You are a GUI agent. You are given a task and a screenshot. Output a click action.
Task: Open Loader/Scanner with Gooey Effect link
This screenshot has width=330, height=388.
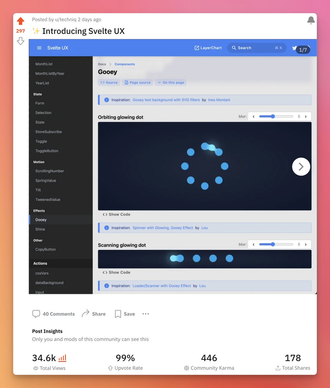coord(162,286)
